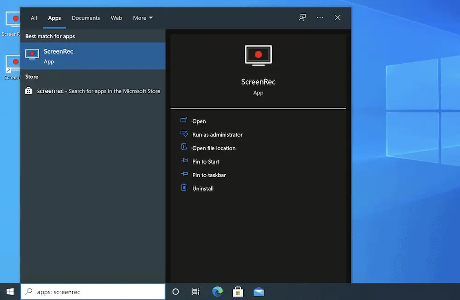Open the Mail app from taskbar
460x300 pixels.
[259, 291]
